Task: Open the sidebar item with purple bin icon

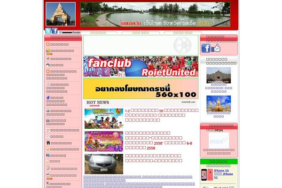Action: 57,101
